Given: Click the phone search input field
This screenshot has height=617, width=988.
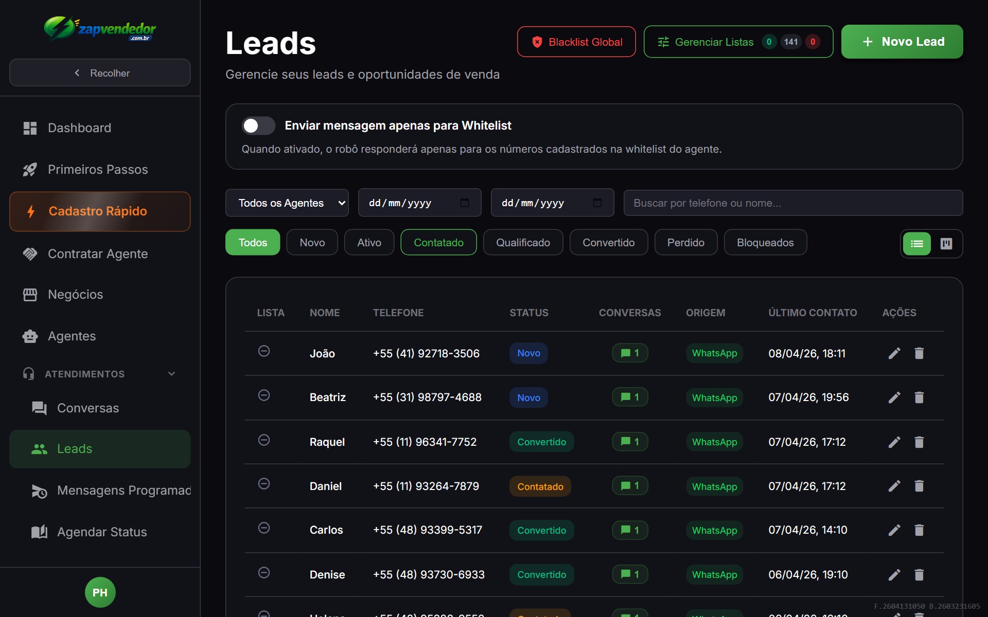Looking at the screenshot, I should click(792, 203).
